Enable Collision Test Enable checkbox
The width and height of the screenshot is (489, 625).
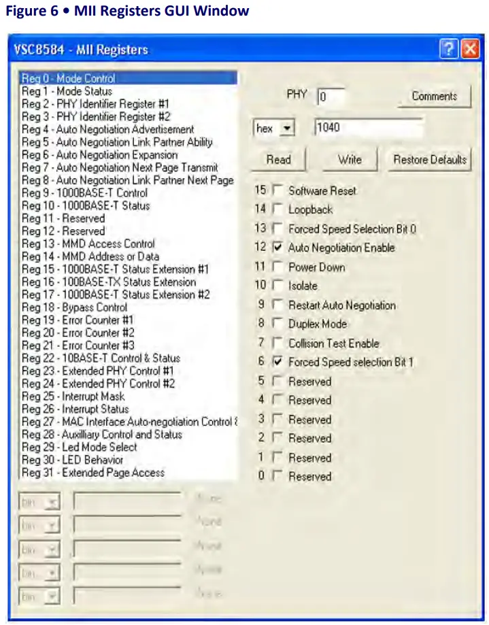point(277,343)
